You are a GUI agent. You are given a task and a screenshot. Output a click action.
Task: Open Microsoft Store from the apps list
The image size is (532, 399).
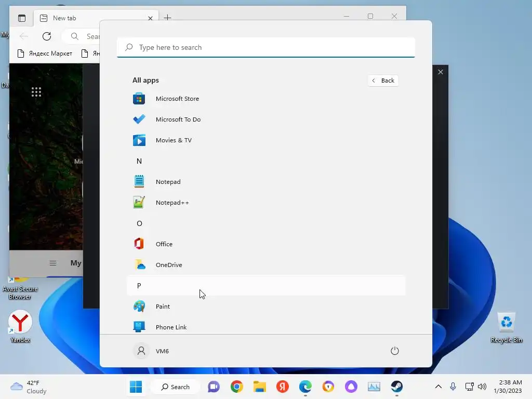pos(266,99)
